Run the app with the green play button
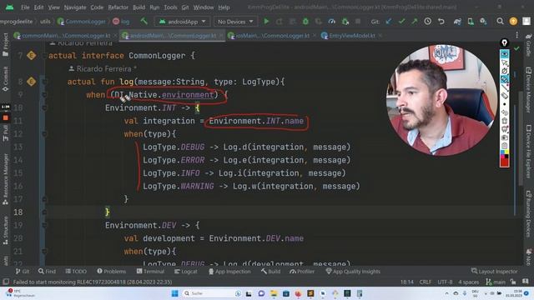Viewport: 534px width, 300px height. tap(266, 22)
